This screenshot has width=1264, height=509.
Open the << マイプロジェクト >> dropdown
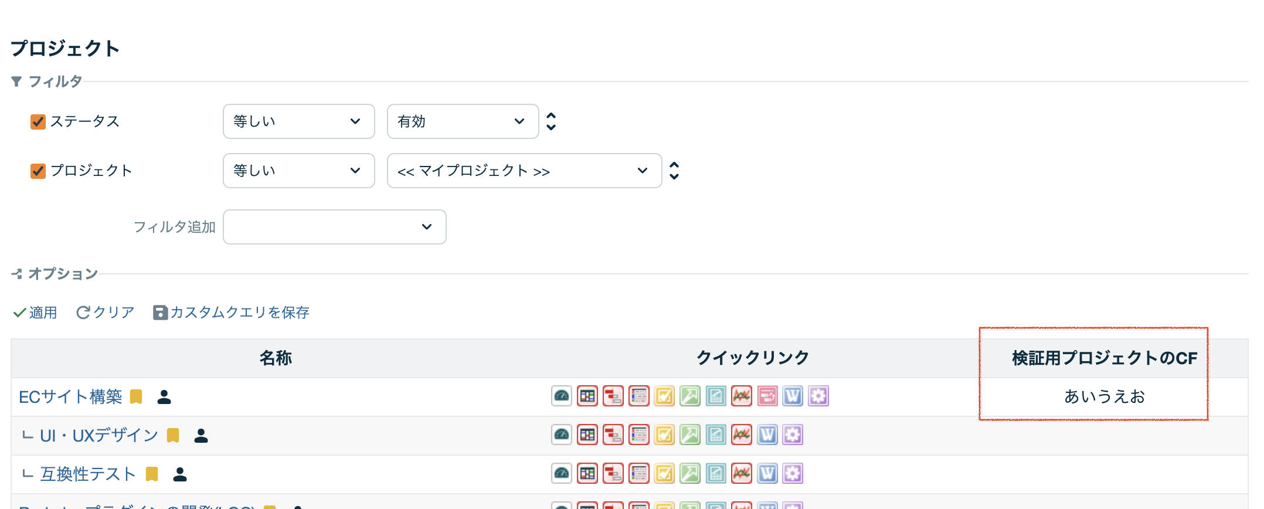point(524,171)
